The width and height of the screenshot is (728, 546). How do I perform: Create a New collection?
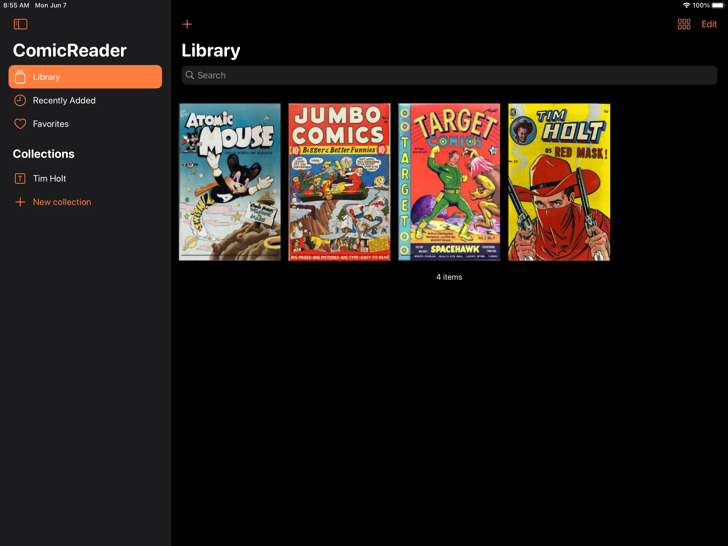tap(62, 202)
